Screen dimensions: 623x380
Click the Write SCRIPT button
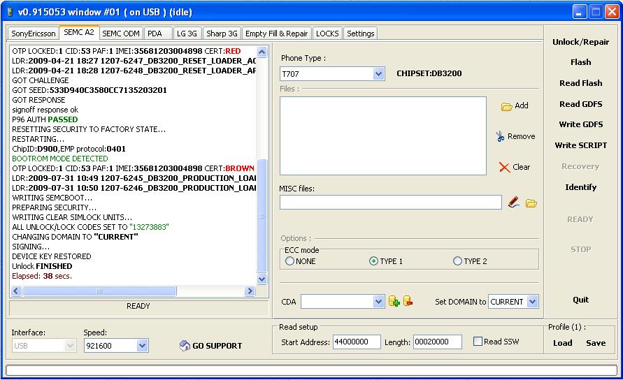[x=580, y=145]
